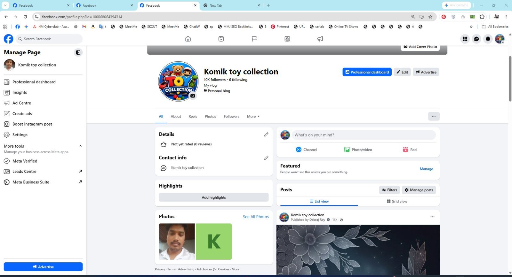Open the Chrome apps grid shortcut
The image size is (512, 277).
tap(5, 27)
